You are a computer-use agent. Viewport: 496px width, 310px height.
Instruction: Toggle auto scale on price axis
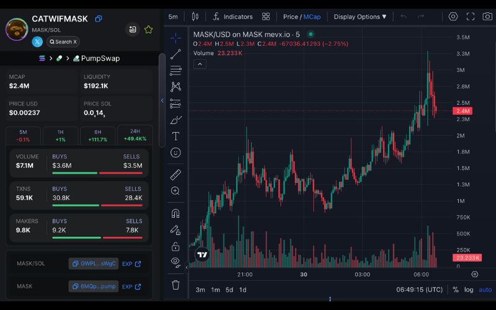pos(485,290)
